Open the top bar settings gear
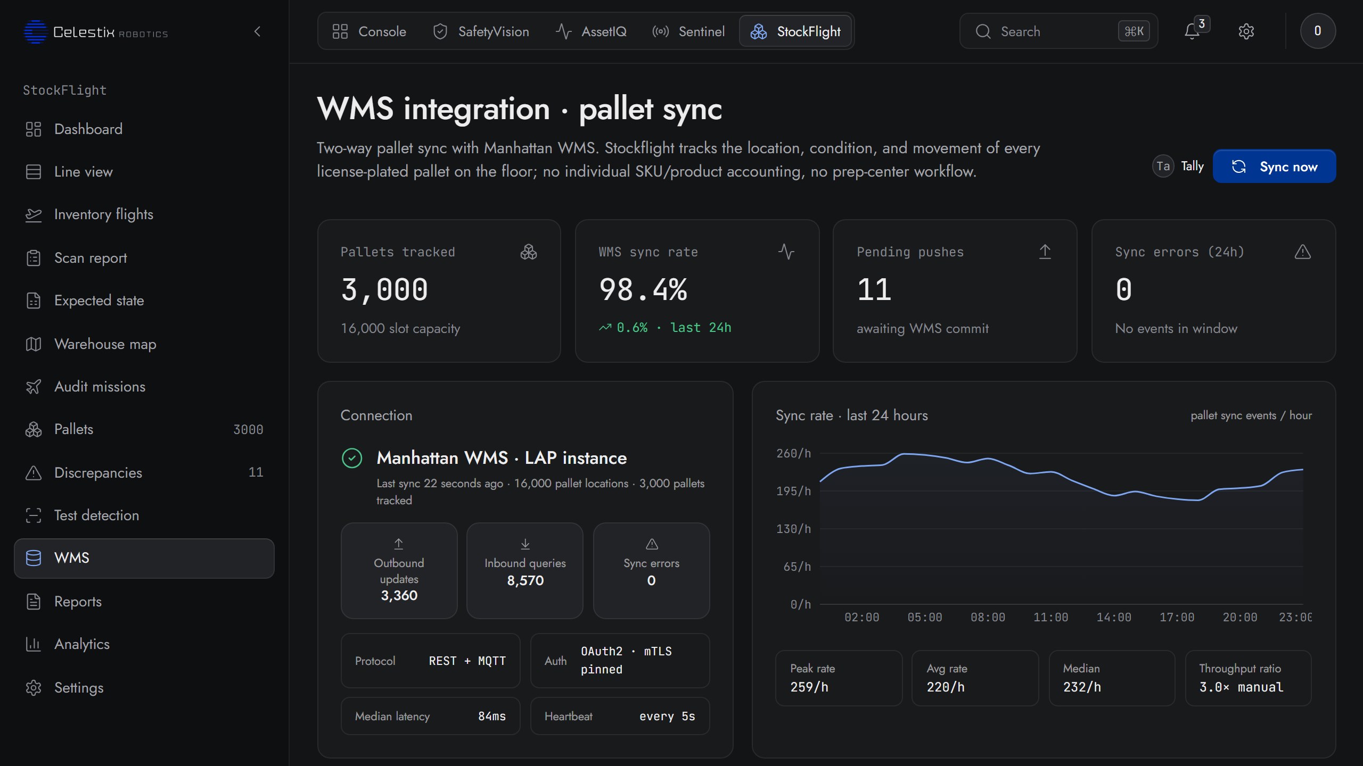Viewport: 1363px width, 766px height. click(1246, 31)
